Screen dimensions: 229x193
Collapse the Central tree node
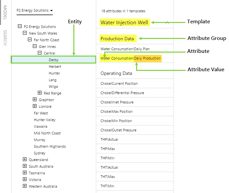click(x=39, y=53)
